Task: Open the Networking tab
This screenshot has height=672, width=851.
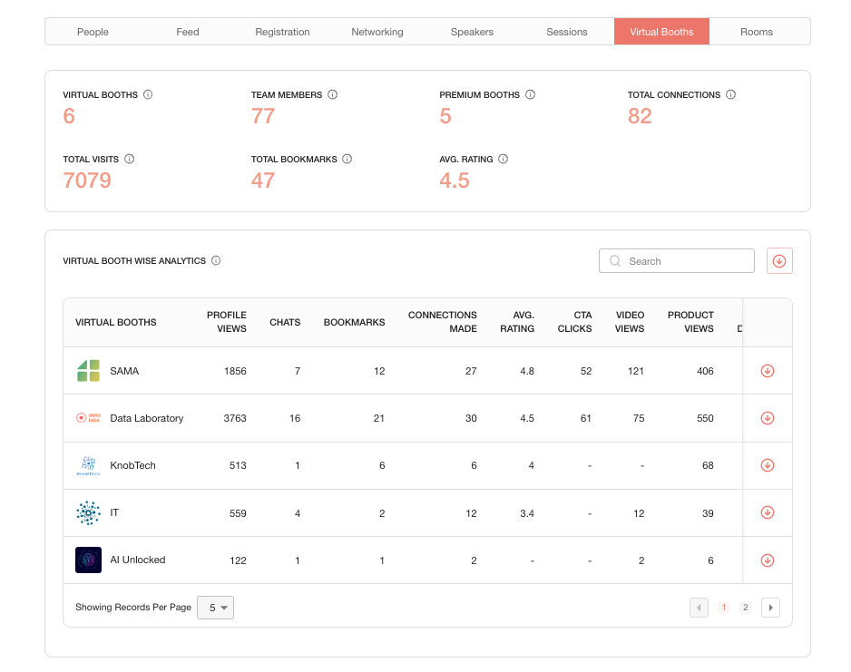Action: 377,32
